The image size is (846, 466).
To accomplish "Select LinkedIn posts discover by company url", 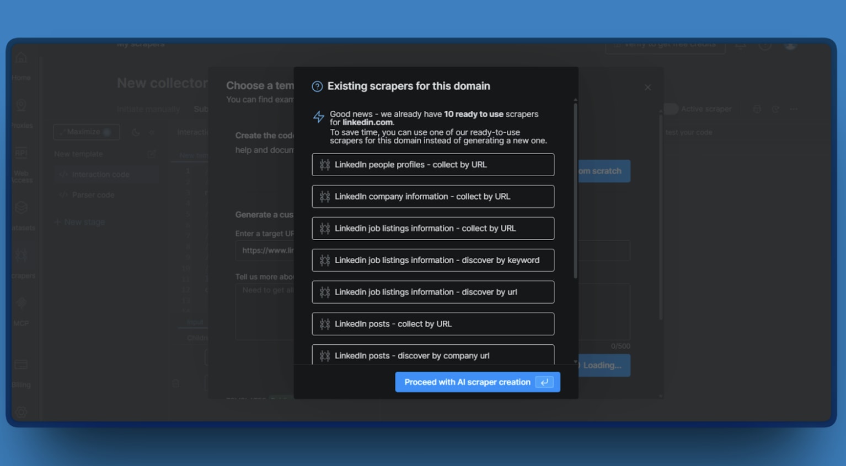I will [x=433, y=355].
